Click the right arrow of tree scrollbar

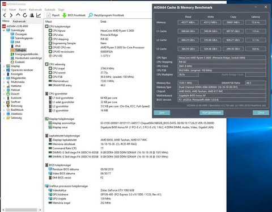(x=40, y=210)
